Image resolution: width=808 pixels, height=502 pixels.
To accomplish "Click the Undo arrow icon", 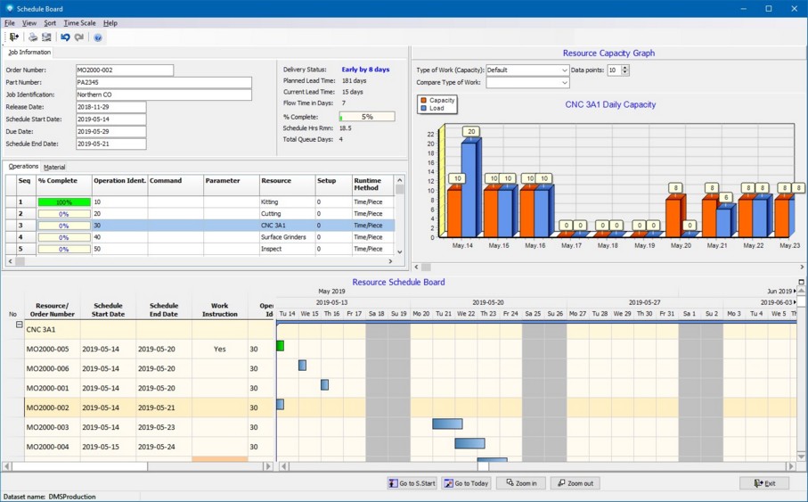I will point(65,37).
